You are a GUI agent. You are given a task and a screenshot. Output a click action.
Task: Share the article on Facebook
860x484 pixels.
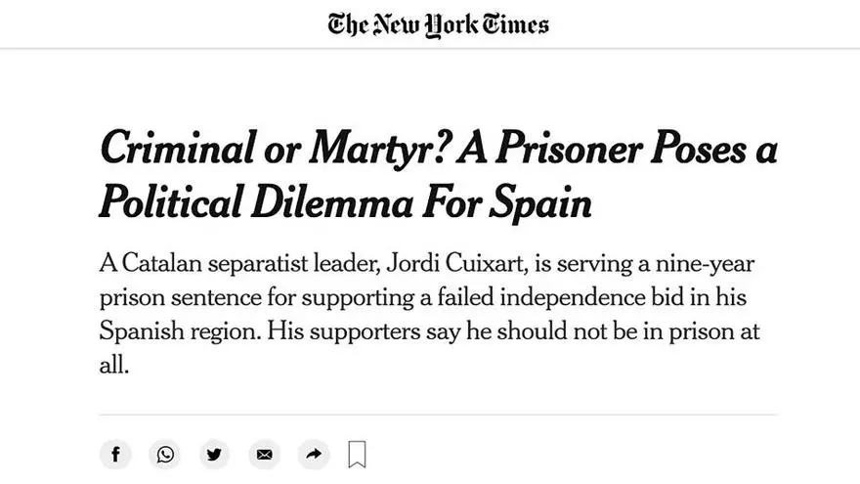click(115, 454)
